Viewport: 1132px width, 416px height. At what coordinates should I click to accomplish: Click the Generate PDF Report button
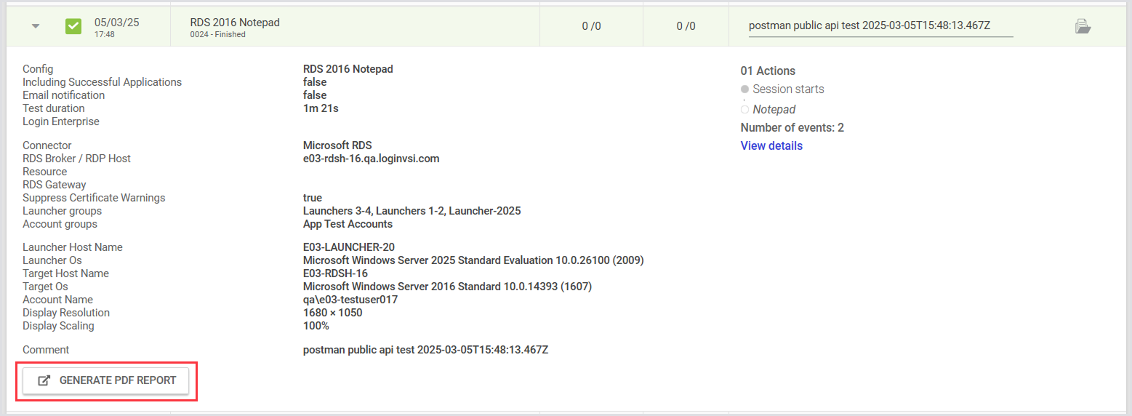tap(106, 380)
